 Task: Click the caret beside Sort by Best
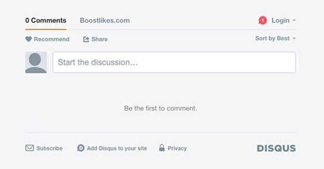pos(294,38)
